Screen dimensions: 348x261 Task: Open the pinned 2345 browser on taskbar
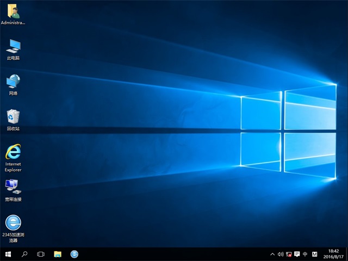click(x=74, y=254)
